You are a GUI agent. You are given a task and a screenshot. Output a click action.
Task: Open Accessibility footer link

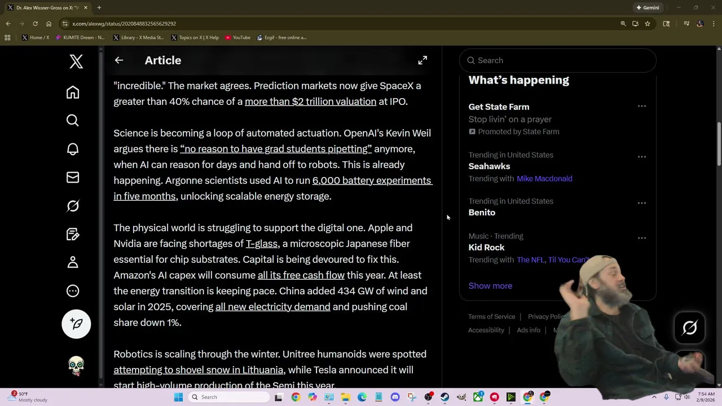click(x=486, y=330)
